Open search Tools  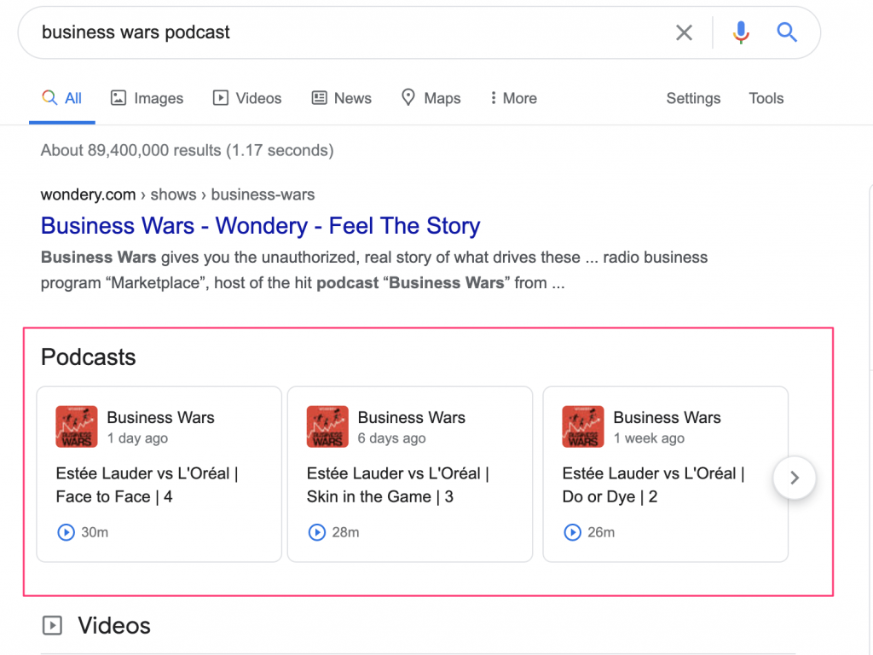pyautogui.click(x=766, y=99)
